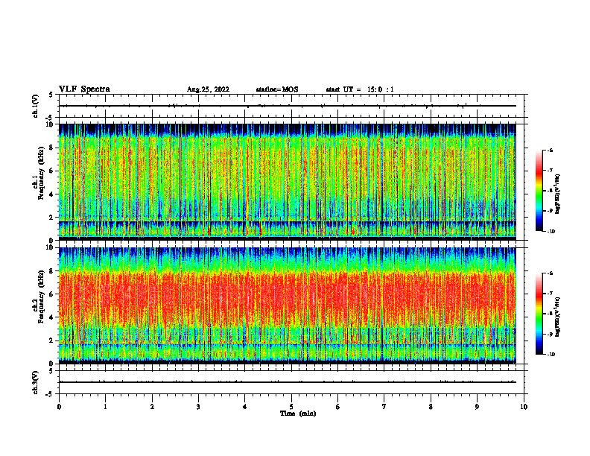Click the "VLF Spectra" title text
590x456 pixels.
coord(84,89)
